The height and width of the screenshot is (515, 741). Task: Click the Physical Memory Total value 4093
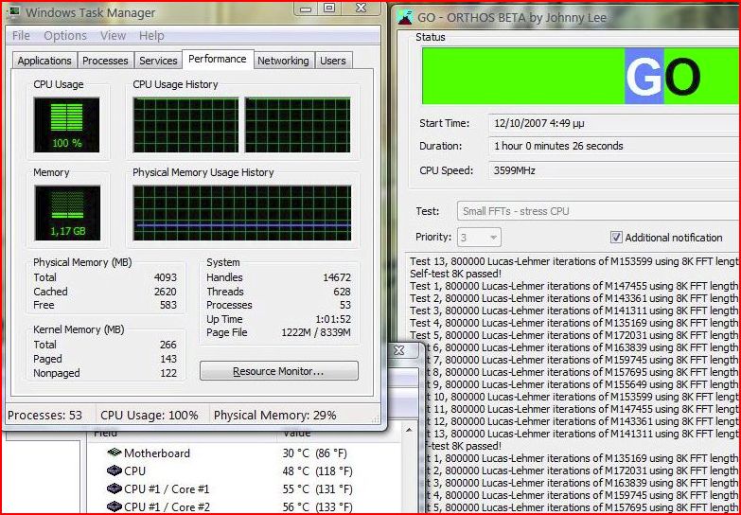point(166,277)
